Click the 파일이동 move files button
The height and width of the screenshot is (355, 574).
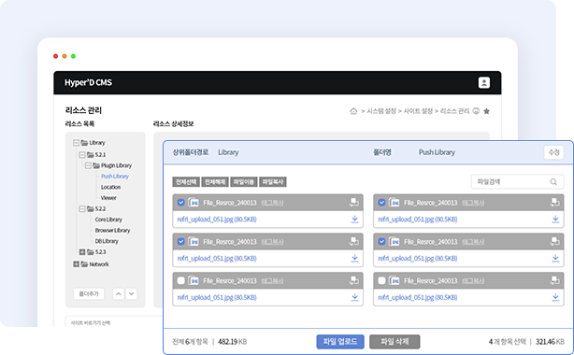pyautogui.click(x=244, y=182)
